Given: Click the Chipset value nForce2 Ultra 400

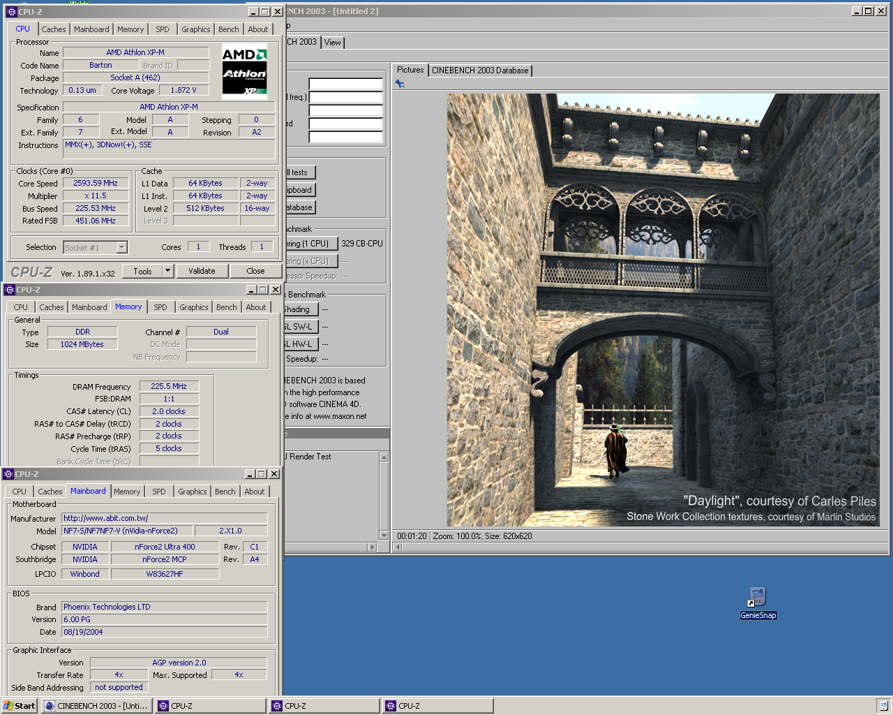Looking at the screenshot, I should [x=165, y=547].
